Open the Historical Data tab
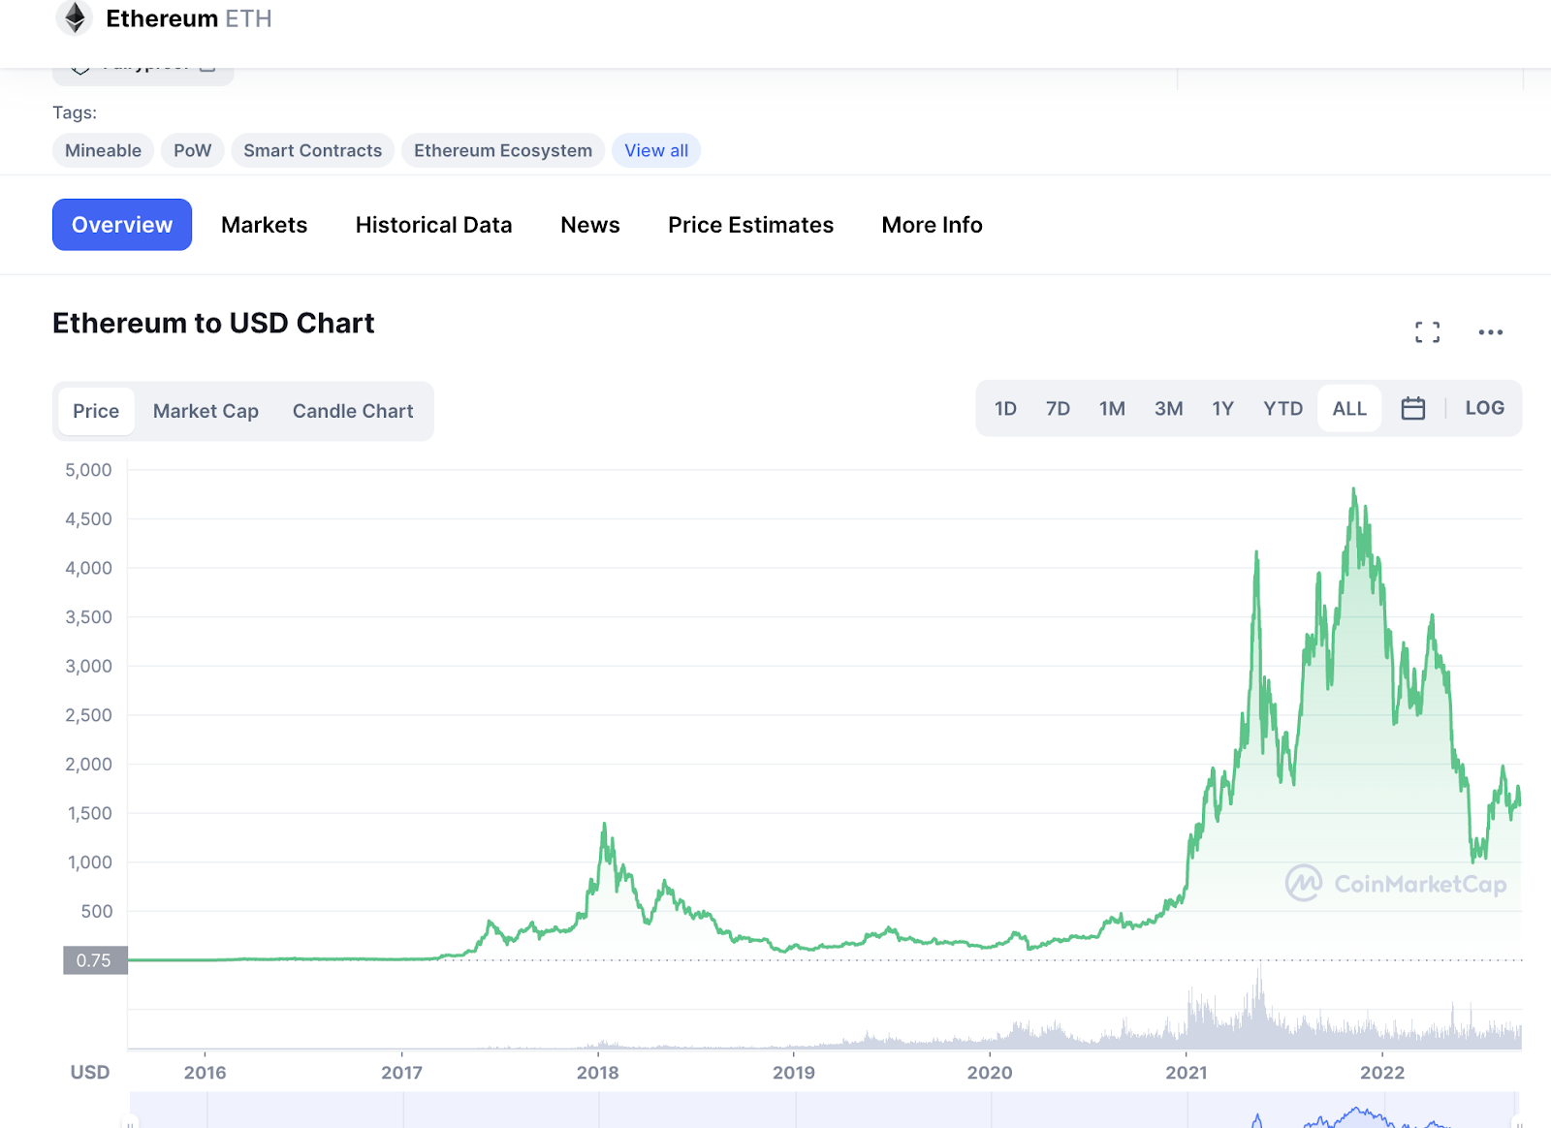This screenshot has height=1128, width=1551. 433,225
